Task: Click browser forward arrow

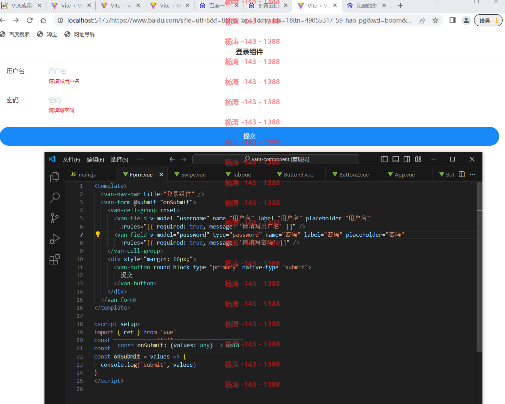Action: [x=16, y=21]
